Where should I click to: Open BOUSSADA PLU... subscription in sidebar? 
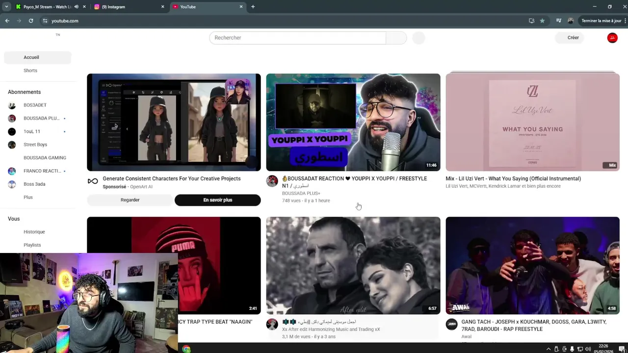(x=37, y=118)
